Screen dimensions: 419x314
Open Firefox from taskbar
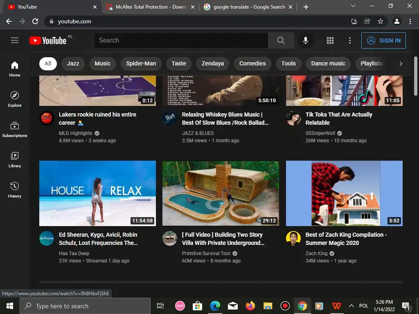(x=250, y=306)
